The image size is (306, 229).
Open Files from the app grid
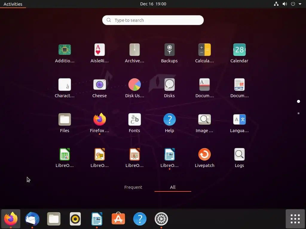point(65,119)
